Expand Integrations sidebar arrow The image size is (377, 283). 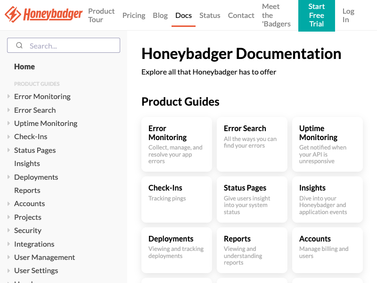(8, 244)
